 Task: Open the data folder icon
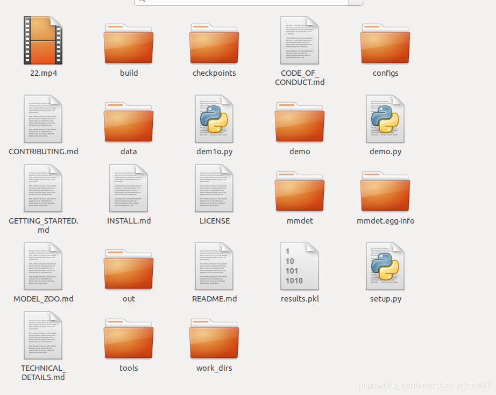[x=129, y=122]
